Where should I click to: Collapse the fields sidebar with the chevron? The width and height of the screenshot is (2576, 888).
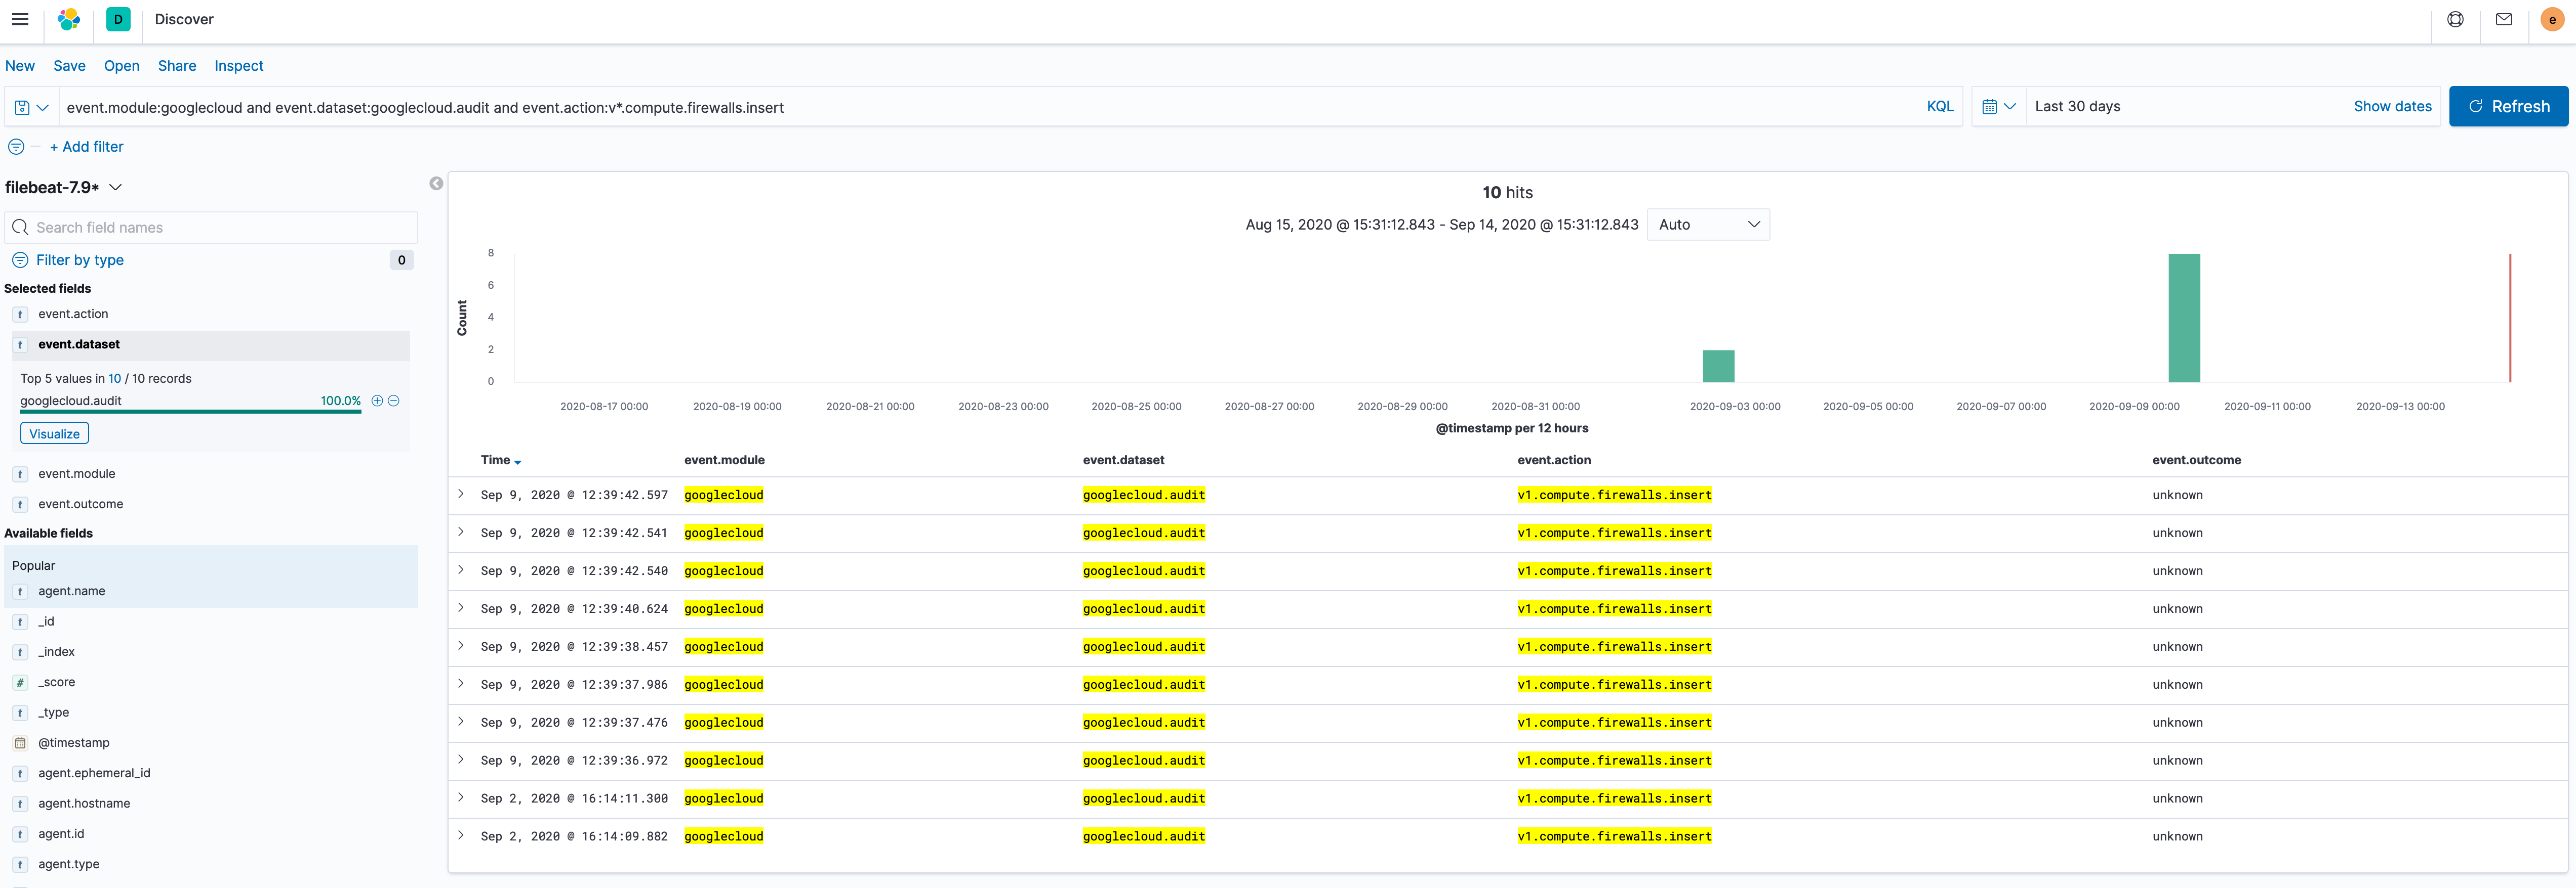436,184
